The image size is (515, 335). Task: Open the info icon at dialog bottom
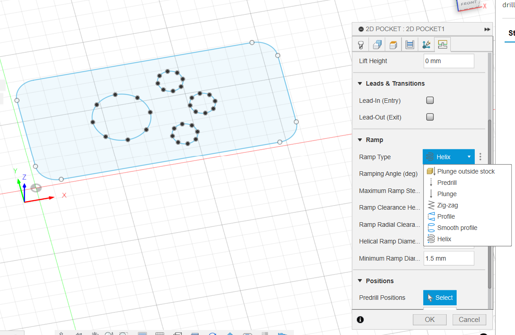[x=360, y=320]
